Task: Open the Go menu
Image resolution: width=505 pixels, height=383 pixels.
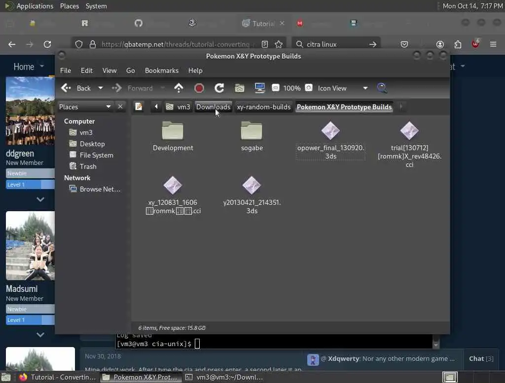Action: point(130,70)
